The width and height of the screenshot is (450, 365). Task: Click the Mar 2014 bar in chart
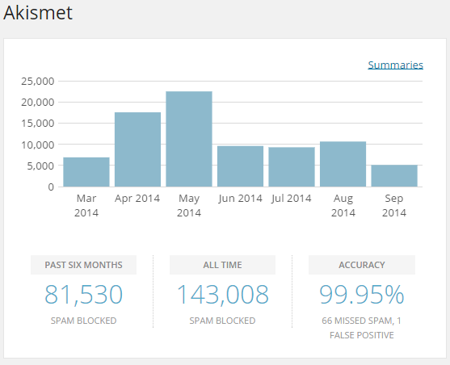coord(86,172)
